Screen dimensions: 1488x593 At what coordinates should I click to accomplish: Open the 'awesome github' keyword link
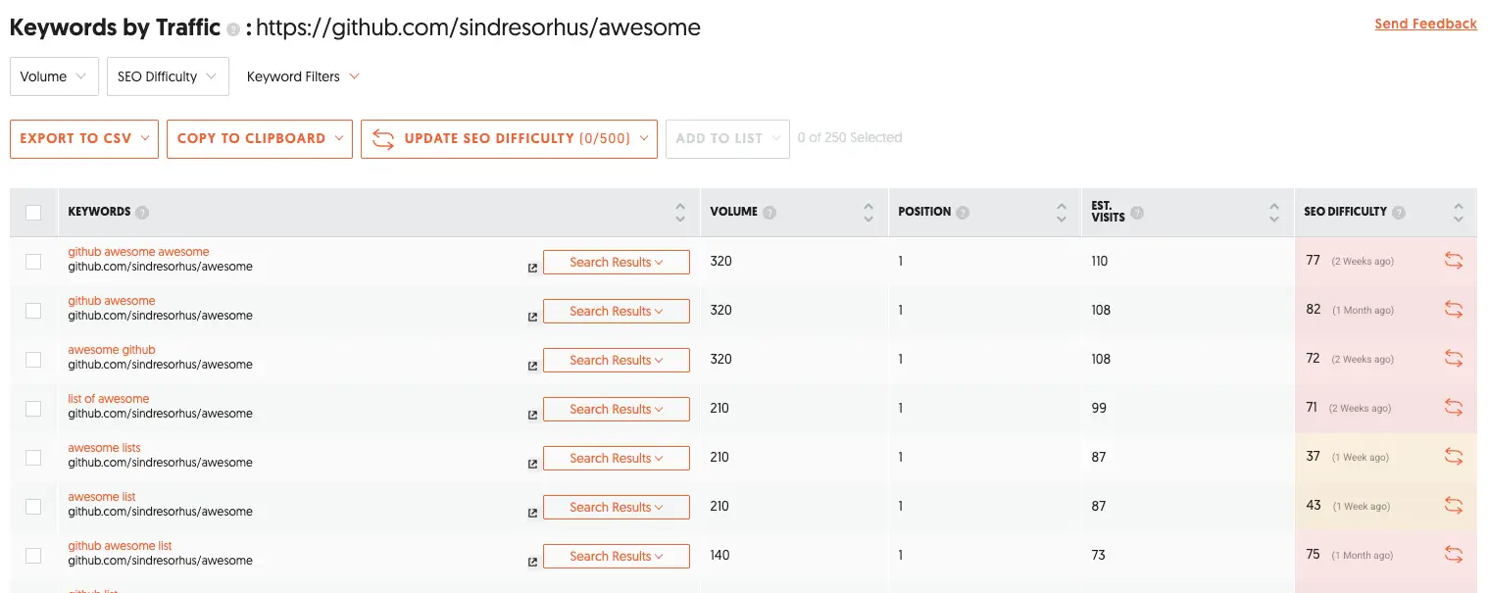tap(112, 350)
